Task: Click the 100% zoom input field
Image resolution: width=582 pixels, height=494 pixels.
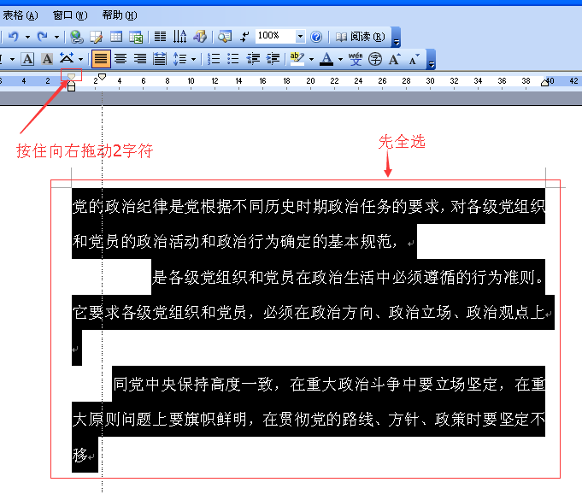Action: coord(276,36)
